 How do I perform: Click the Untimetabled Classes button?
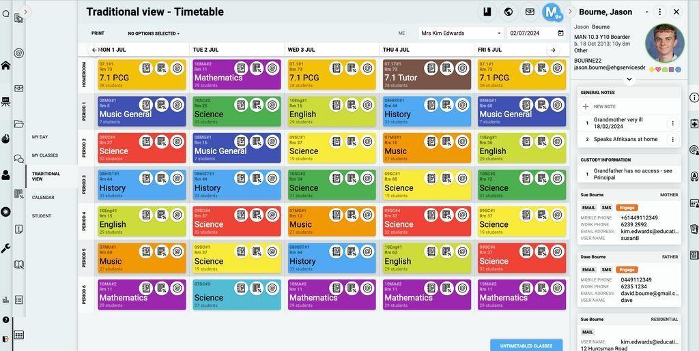click(526, 346)
